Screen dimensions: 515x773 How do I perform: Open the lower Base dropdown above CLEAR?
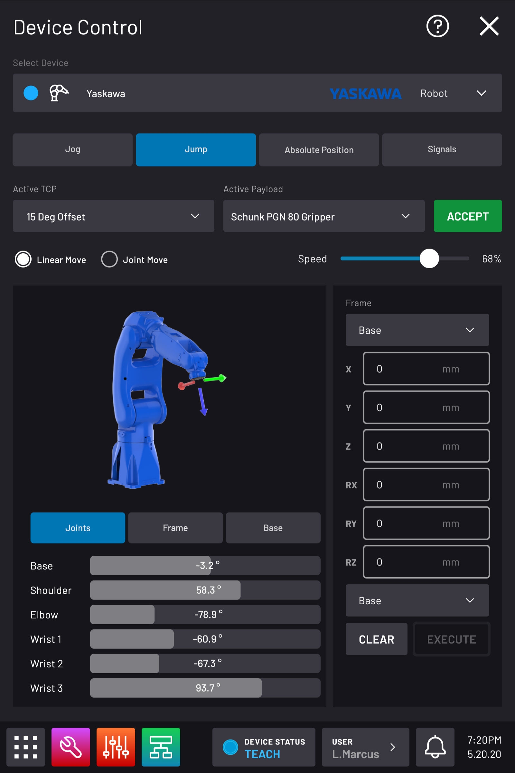[x=417, y=600]
